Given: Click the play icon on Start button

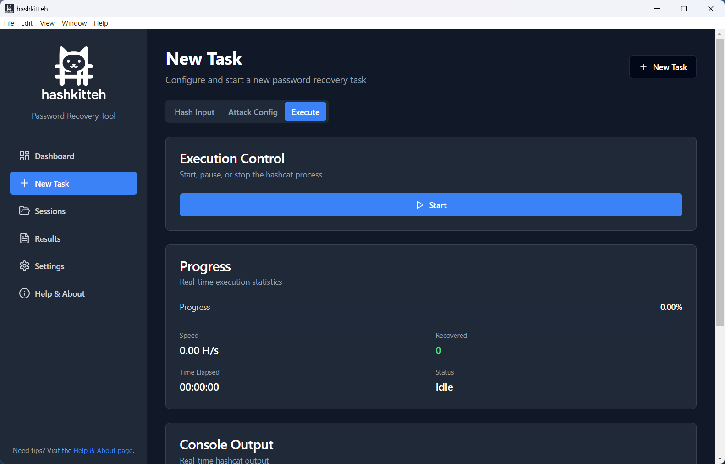Looking at the screenshot, I should 420,205.
